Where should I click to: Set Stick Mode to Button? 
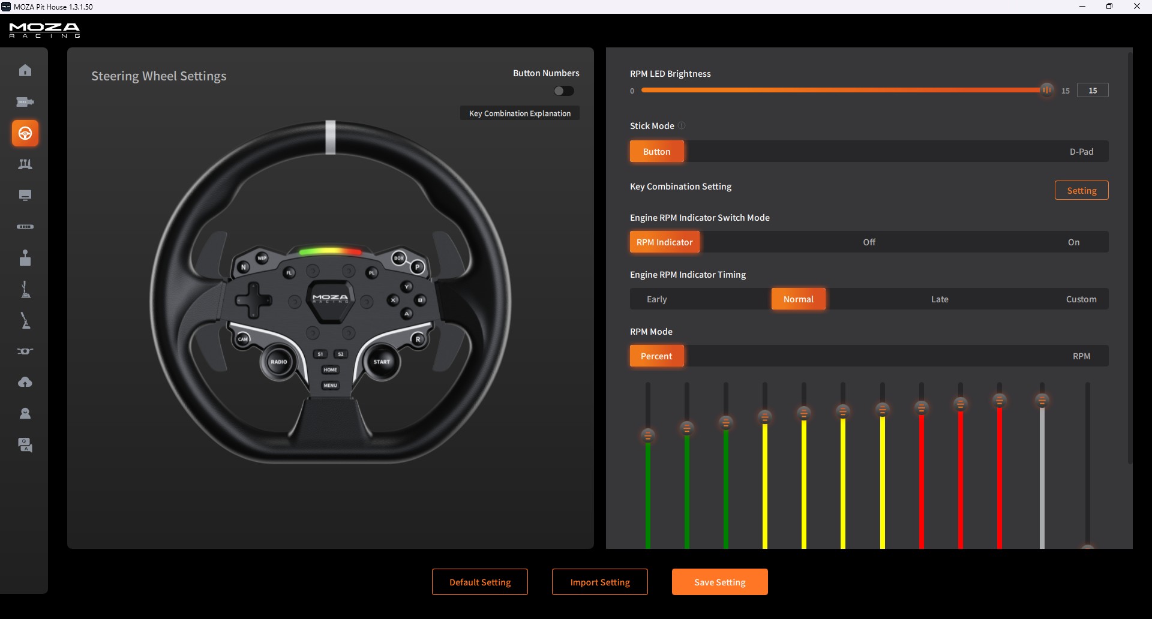656,152
